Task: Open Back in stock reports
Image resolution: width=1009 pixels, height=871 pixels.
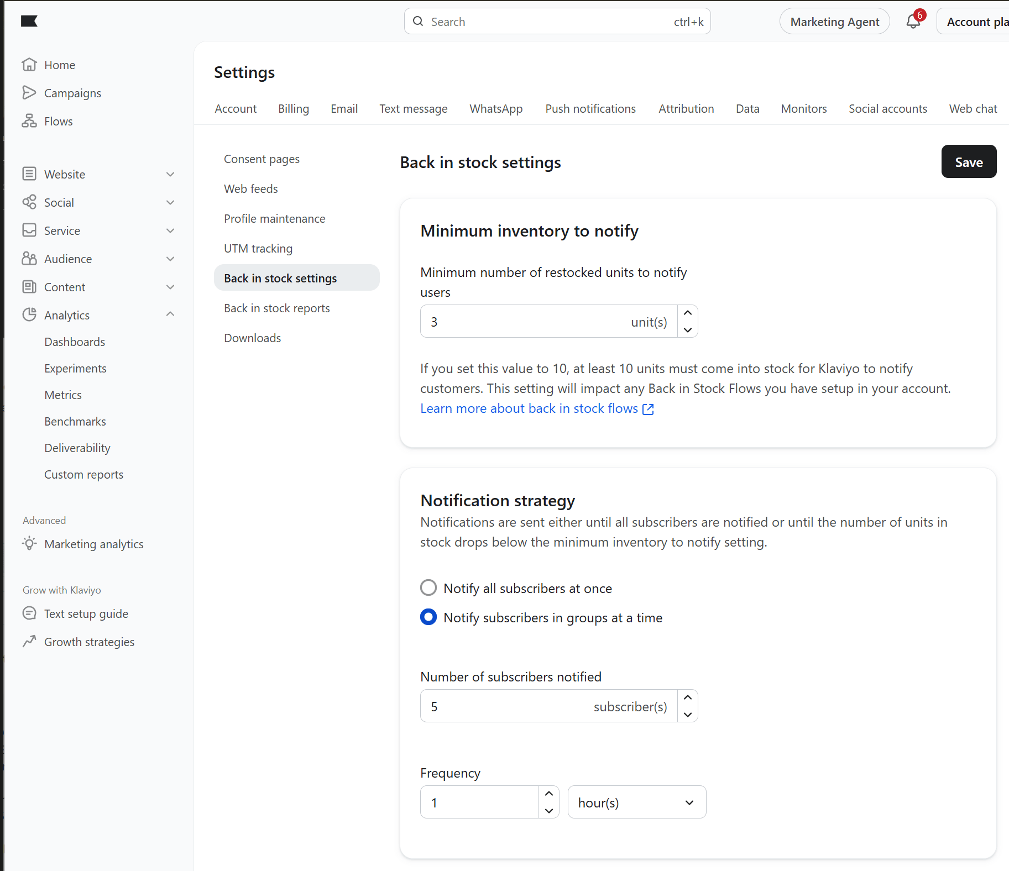Action: tap(277, 308)
